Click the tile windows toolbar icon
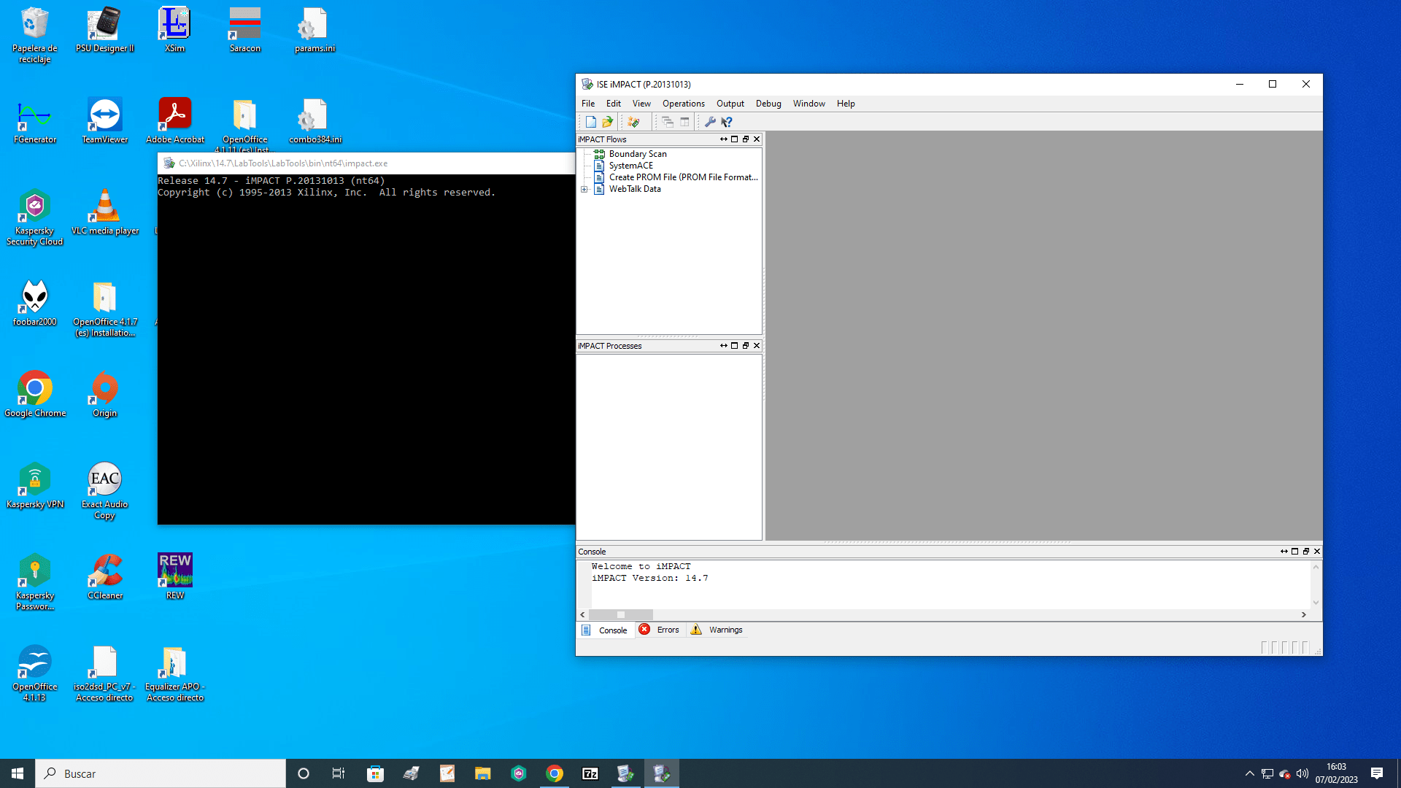The width and height of the screenshot is (1401, 788). (684, 122)
